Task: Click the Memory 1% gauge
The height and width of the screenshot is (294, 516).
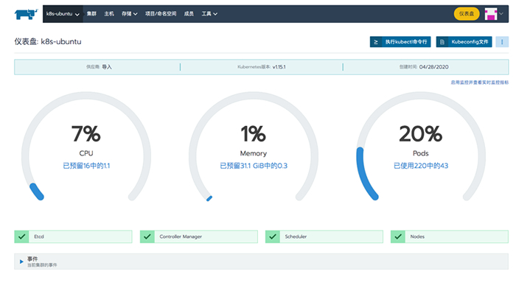Action: (254, 147)
